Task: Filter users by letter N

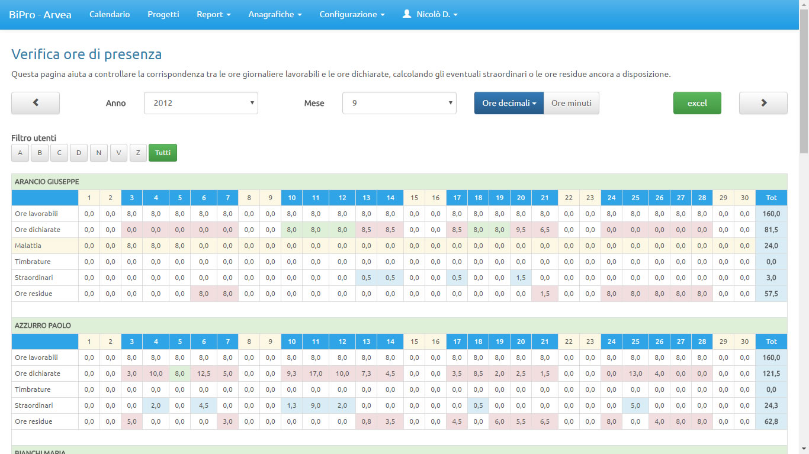Action: click(98, 153)
